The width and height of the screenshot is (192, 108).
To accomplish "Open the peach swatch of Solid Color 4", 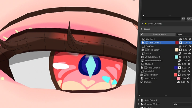I will pyautogui.click(x=177, y=50).
